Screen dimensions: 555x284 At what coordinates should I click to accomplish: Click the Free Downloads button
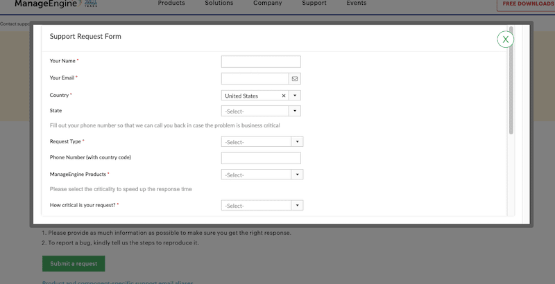(x=527, y=4)
